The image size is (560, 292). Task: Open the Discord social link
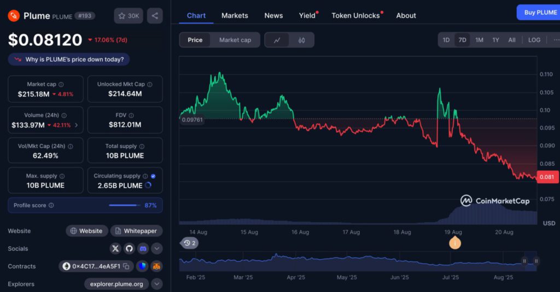(x=143, y=248)
